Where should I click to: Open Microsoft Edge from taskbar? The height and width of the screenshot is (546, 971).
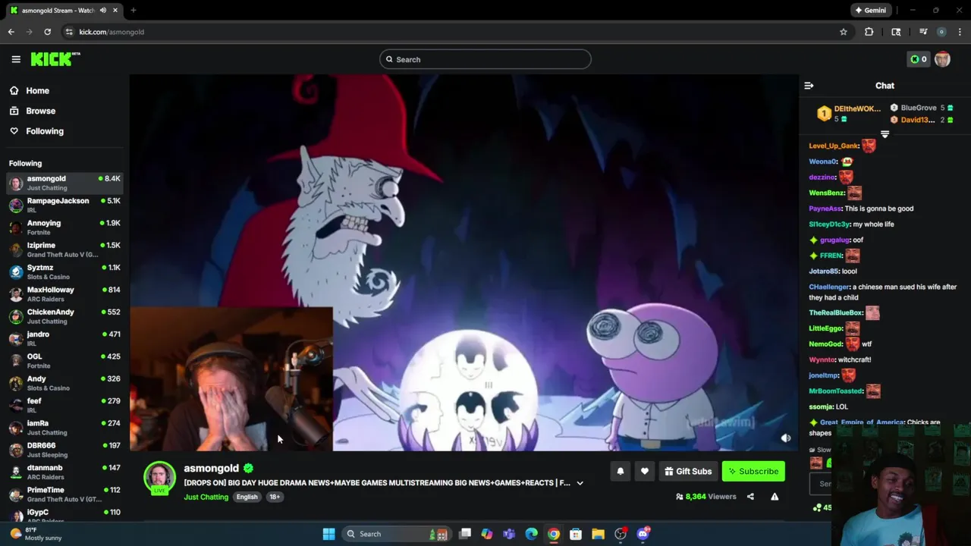[x=531, y=534]
